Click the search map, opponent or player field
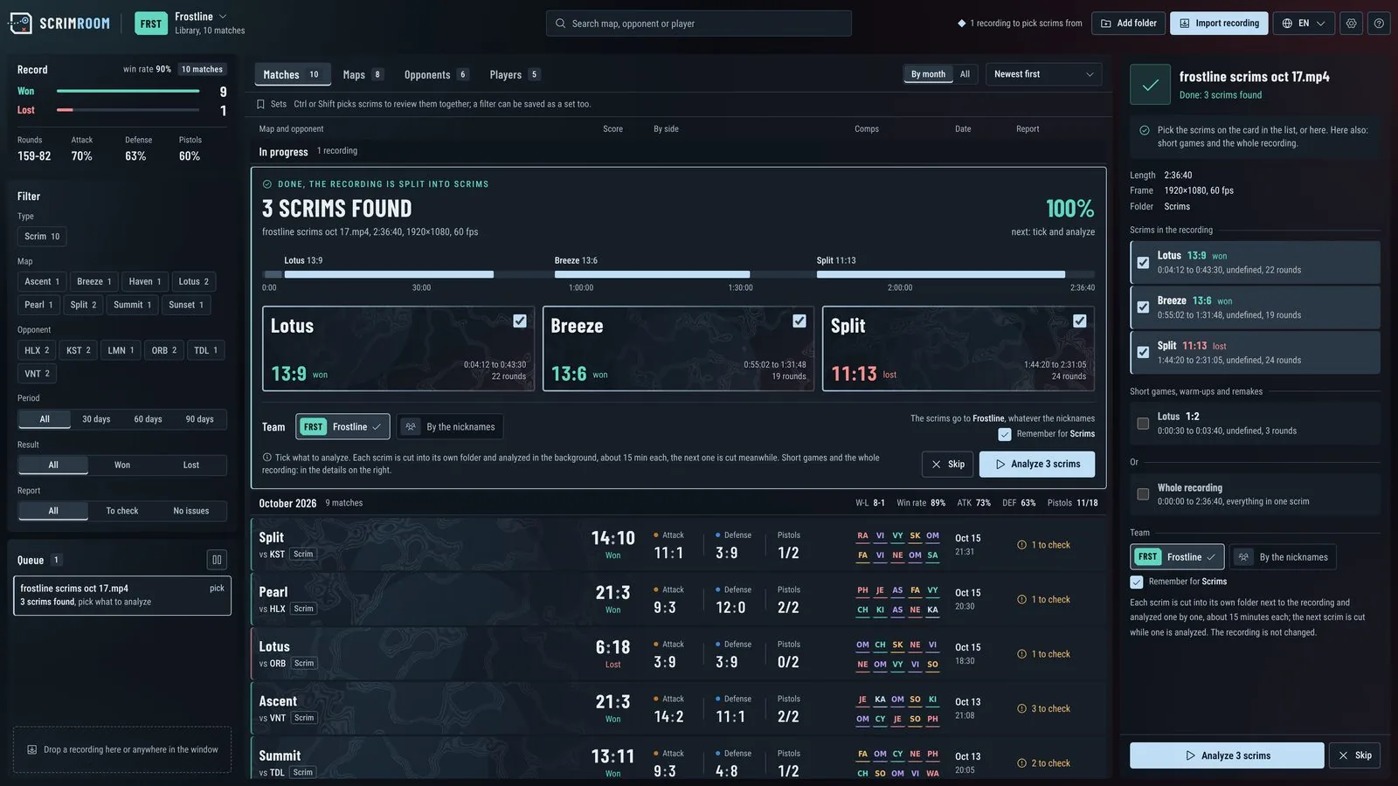The height and width of the screenshot is (786, 1398). pos(699,24)
